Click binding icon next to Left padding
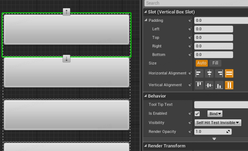Viewport: 248px width, 151px height. coord(190,29)
